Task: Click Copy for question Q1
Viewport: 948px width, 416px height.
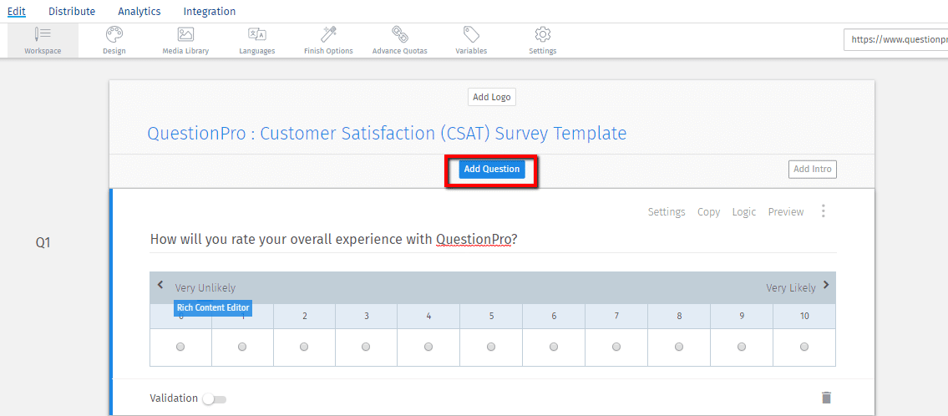Action: [708, 211]
